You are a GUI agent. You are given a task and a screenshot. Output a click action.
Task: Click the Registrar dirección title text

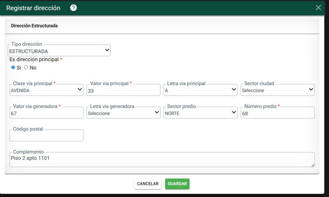pyautogui.click(x=33, y=8)
